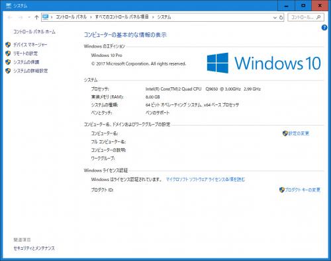Click the back navigation arrow

(x=10, y=17)
